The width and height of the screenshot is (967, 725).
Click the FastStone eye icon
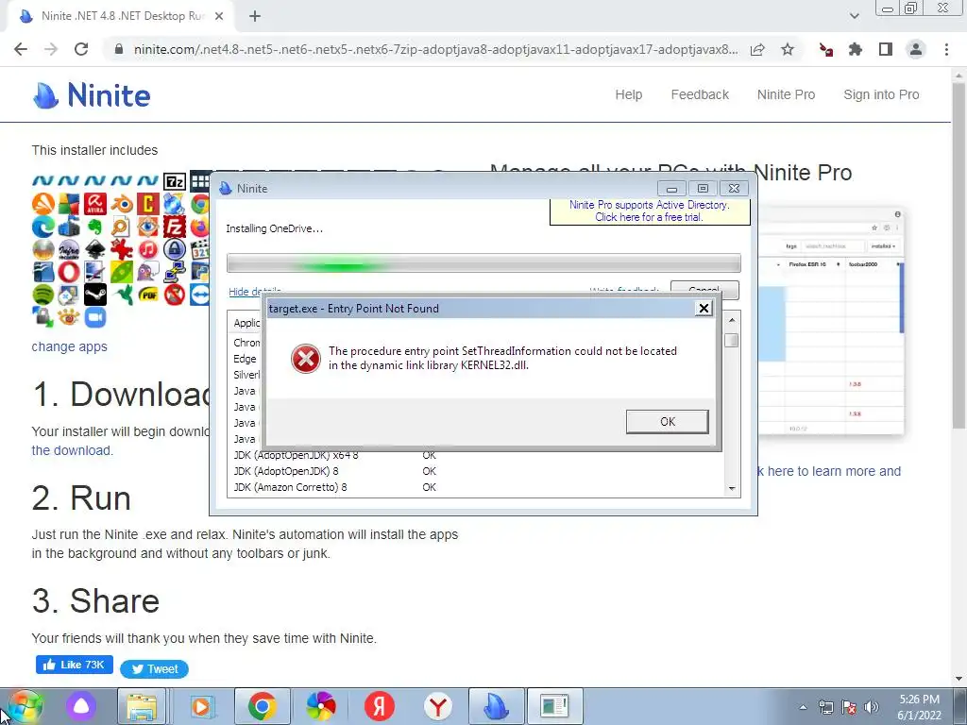148,227
